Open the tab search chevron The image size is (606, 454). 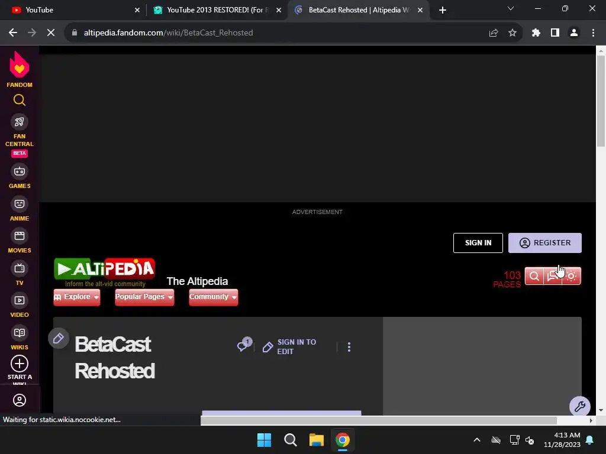coord(511,8)
